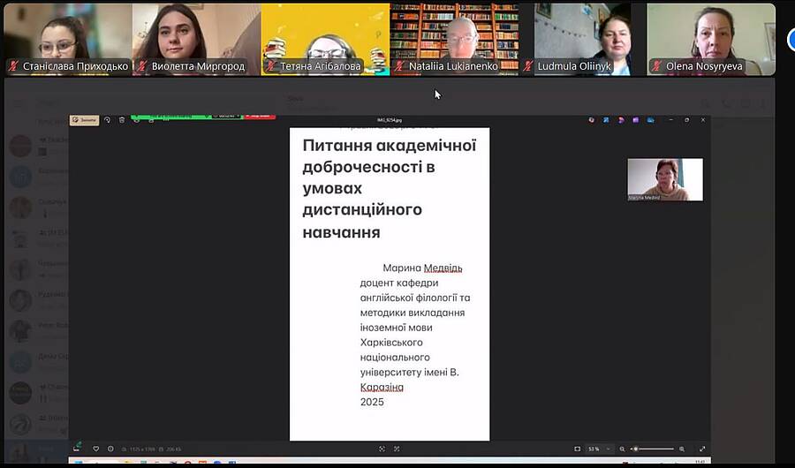
Task: Add image to favorites with heart icon
Action: (x=95, y=449)
